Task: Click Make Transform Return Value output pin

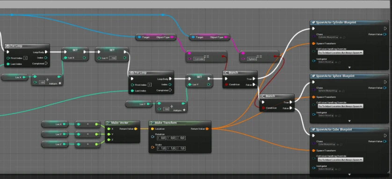Action: pyautogui.click(x=208, y=129)
